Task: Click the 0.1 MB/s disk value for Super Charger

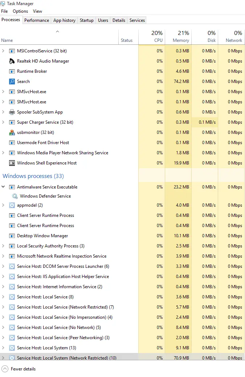Action: [207, 122]
